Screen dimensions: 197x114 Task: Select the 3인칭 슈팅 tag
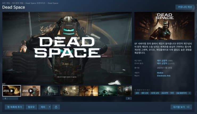pyautogui.click(x=155, y=93)
